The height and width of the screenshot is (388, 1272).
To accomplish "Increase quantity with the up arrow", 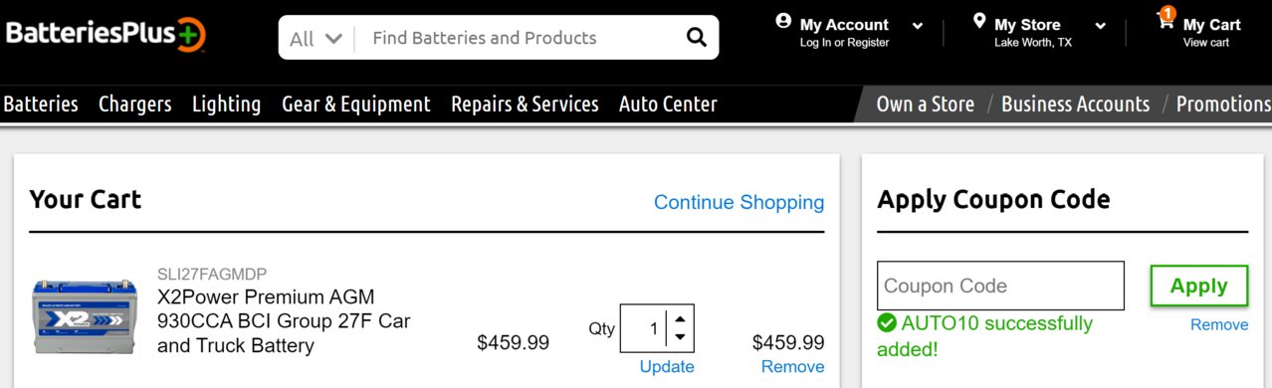I will (x=680, y=319).
